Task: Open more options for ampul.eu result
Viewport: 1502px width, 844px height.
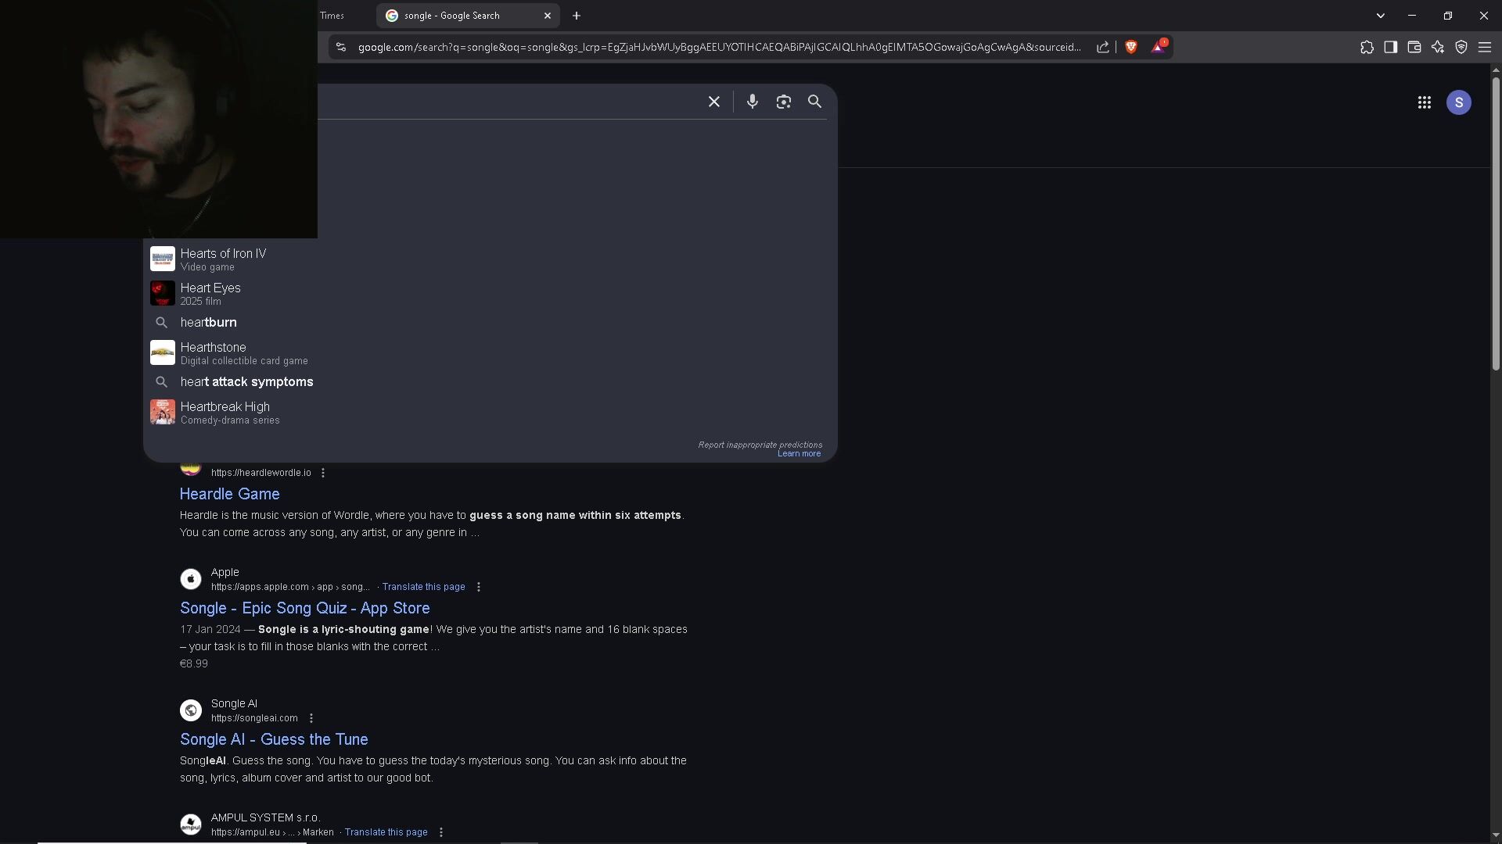Action: (x=441, y=832)
